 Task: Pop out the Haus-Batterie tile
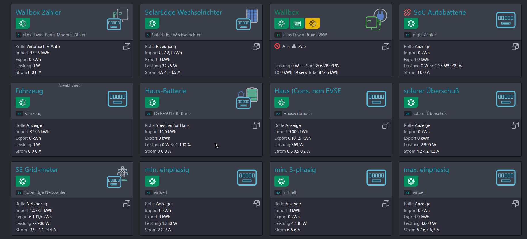256,125
